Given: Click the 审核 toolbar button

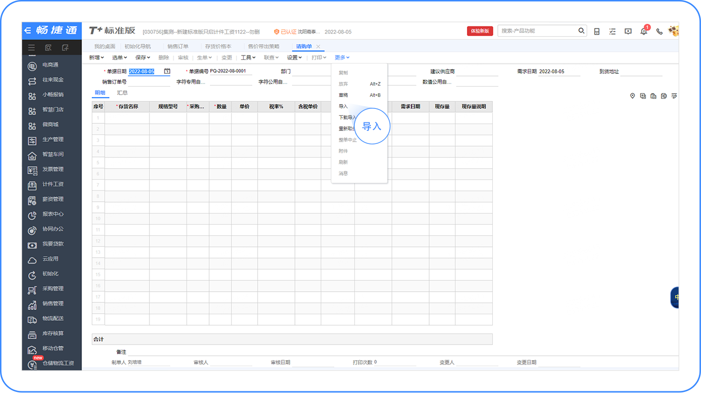Looking at the screenshot, I should point(183,58).
